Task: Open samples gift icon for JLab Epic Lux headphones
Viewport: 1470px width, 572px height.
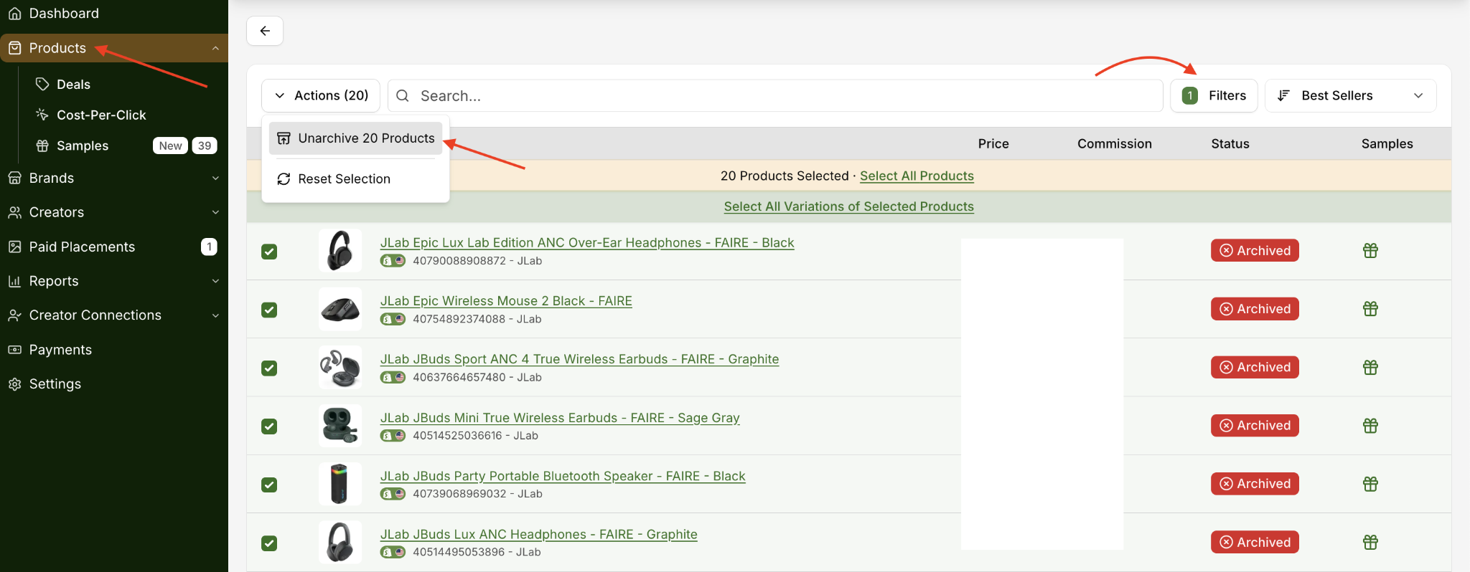Action: pyautogui.click(x=1370, y=250)
